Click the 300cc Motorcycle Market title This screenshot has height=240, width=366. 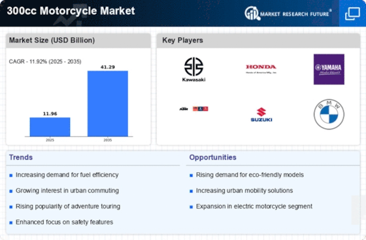(x=71, y=11)
